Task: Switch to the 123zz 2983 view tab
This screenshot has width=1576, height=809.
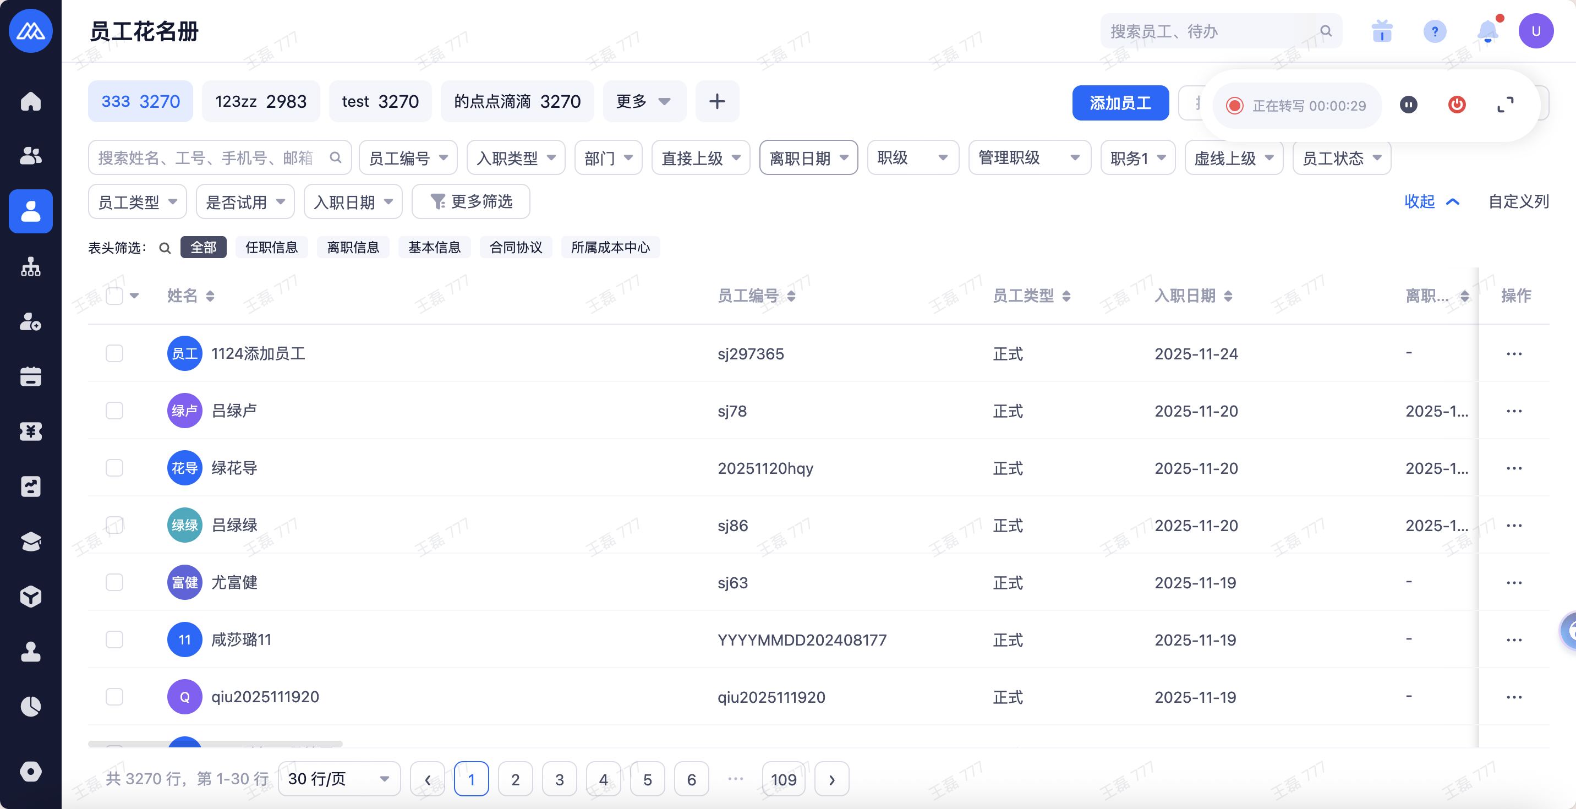Action: 261,102
